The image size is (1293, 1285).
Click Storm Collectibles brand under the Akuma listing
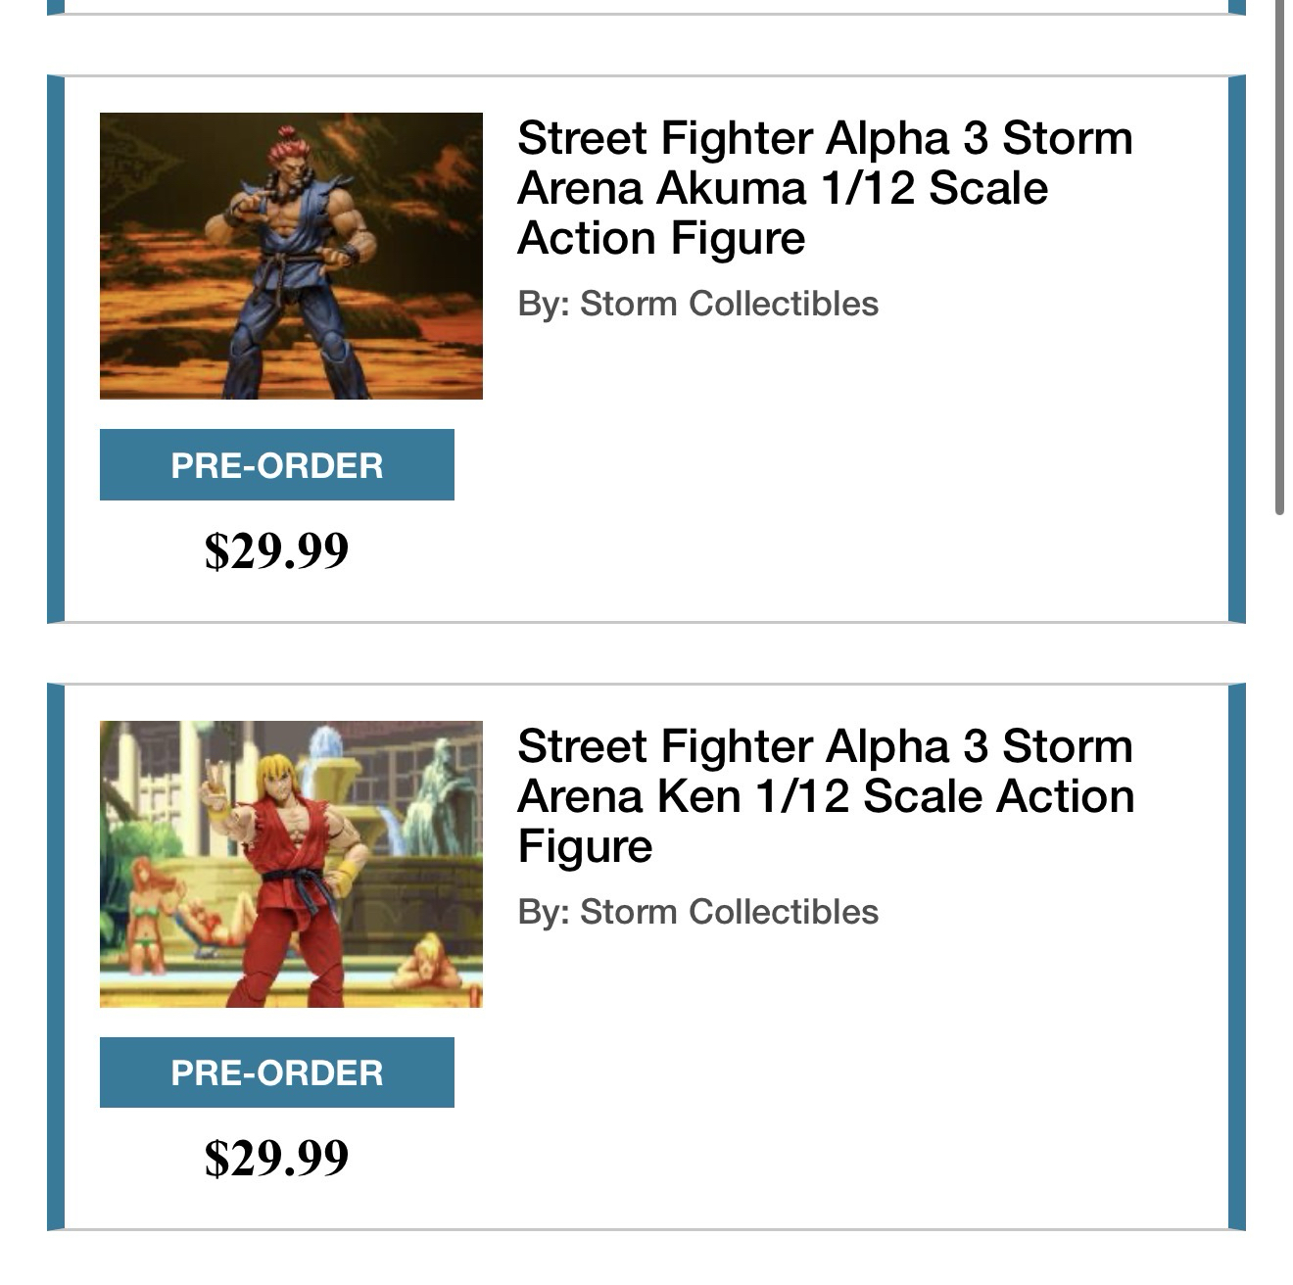coord(729,304)
